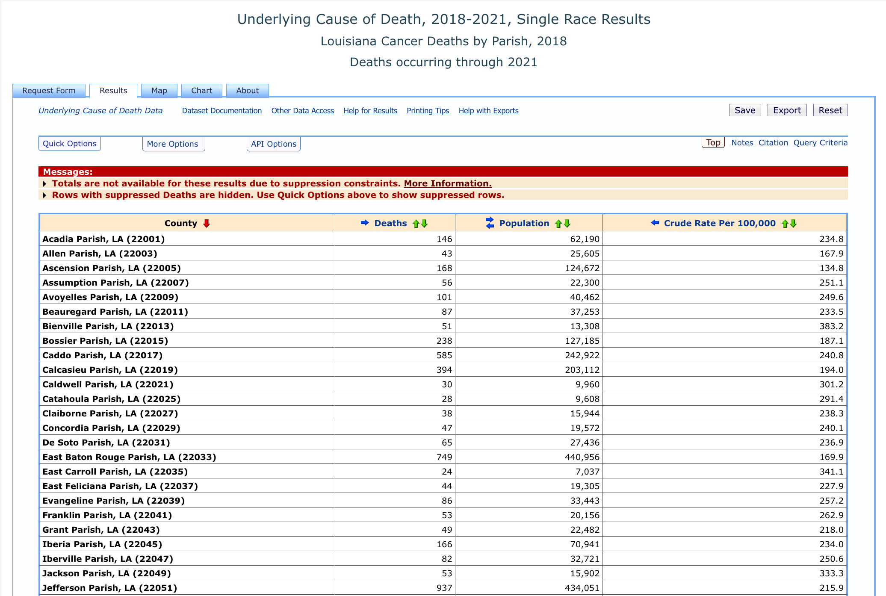The image size is (886, 596).
Task: Click the red sort arrow beside County
Action: [207, 223]
